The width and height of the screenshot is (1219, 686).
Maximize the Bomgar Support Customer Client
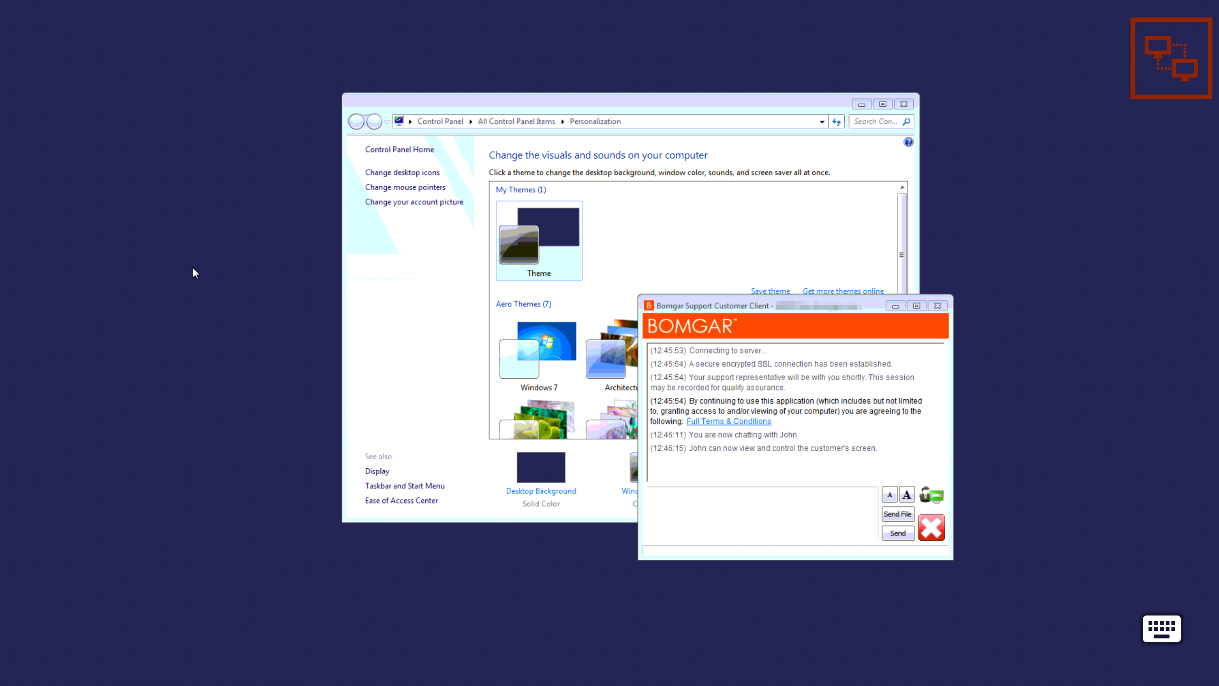pos(916,306)
